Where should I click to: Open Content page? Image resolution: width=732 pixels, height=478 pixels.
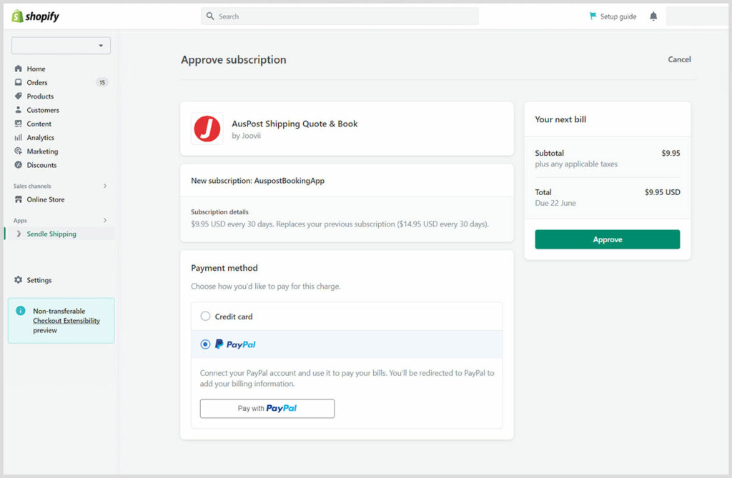tap(39, 124)
